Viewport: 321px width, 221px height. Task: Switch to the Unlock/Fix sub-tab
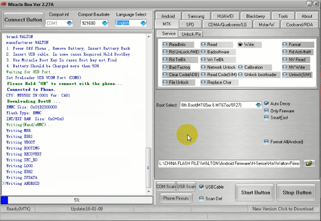click(191, 34)
